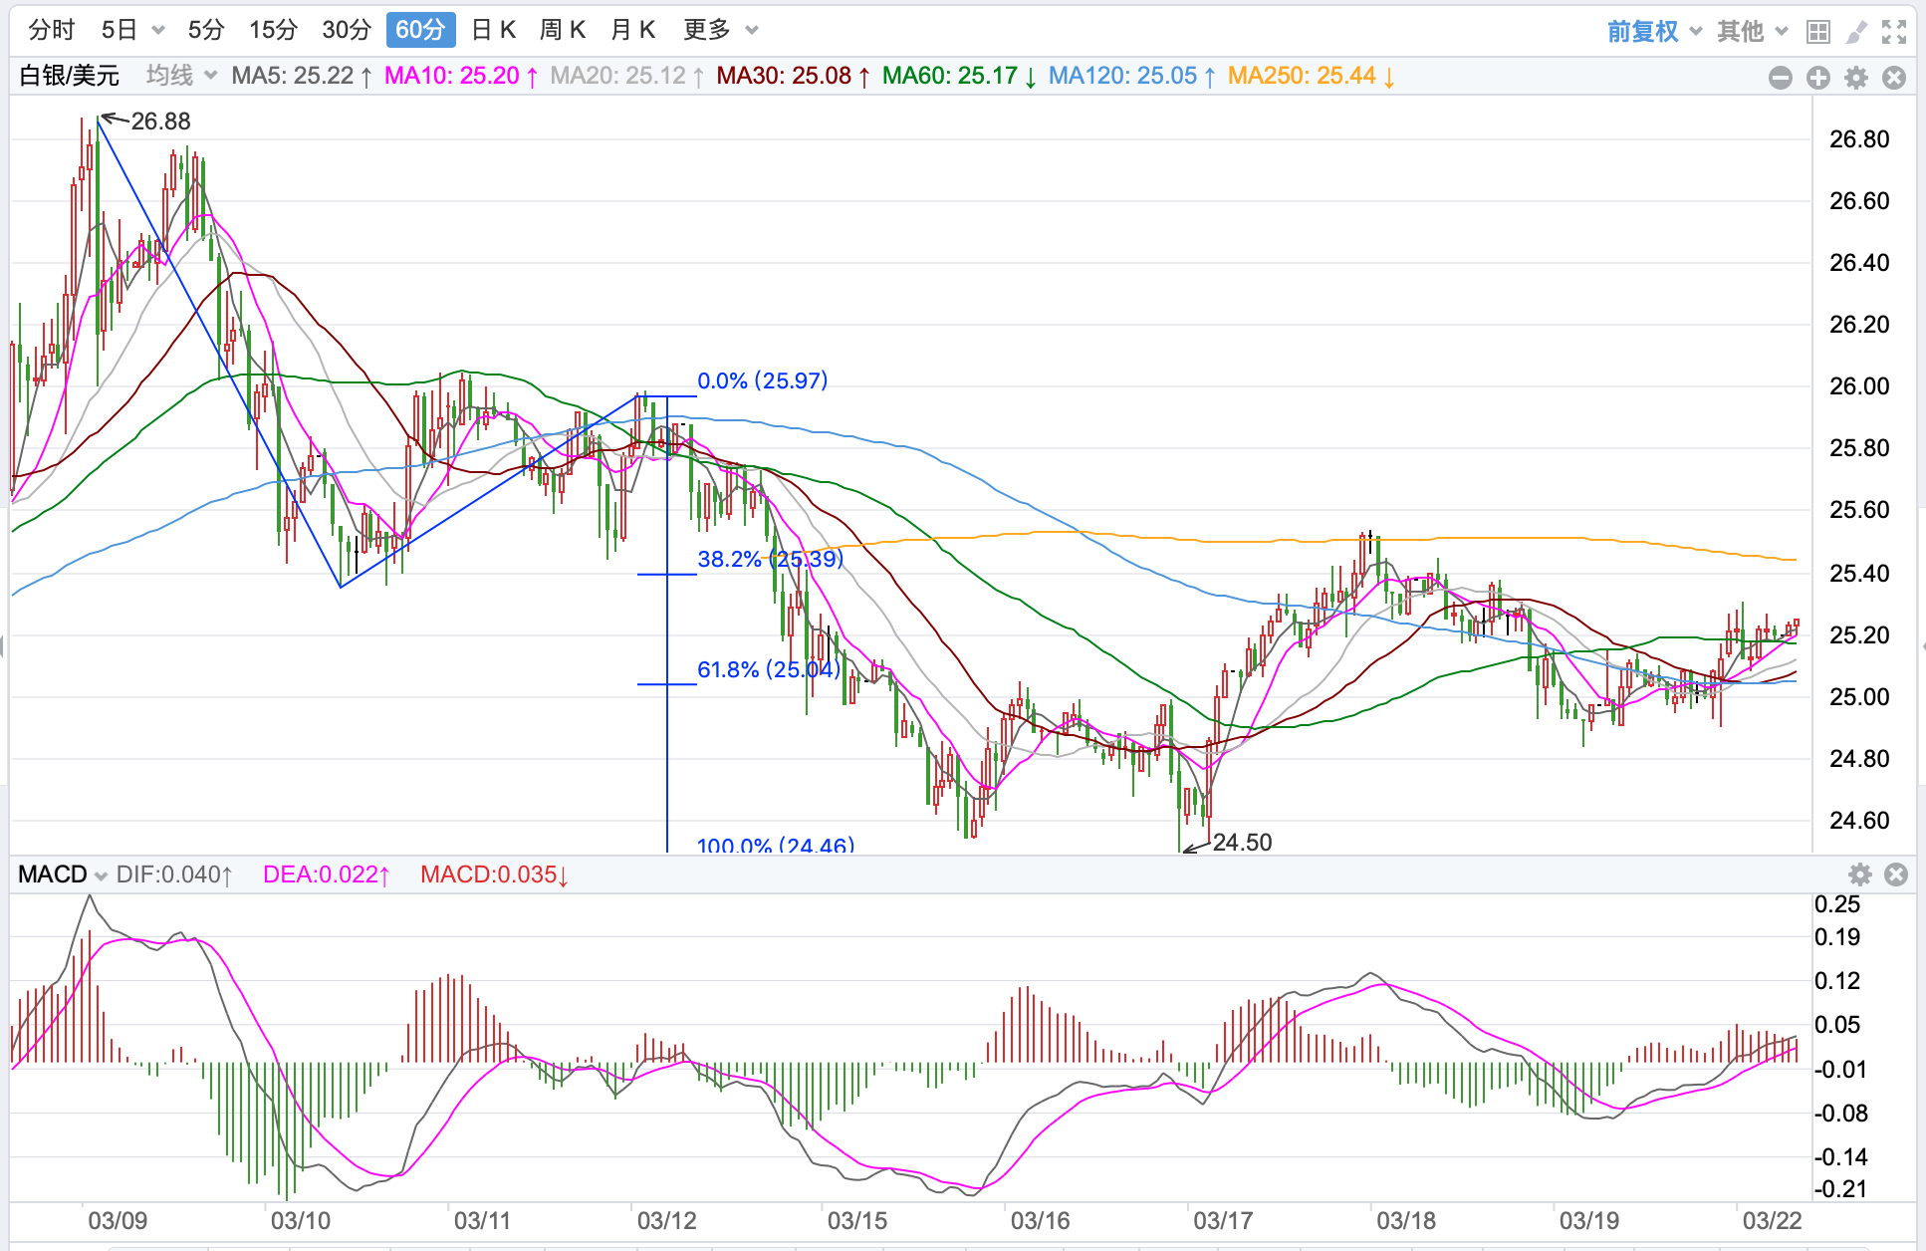This screenshot has width=1926, height=1251.
Task: Remove the moving average indicator with X
Action: pos(1894,77)
